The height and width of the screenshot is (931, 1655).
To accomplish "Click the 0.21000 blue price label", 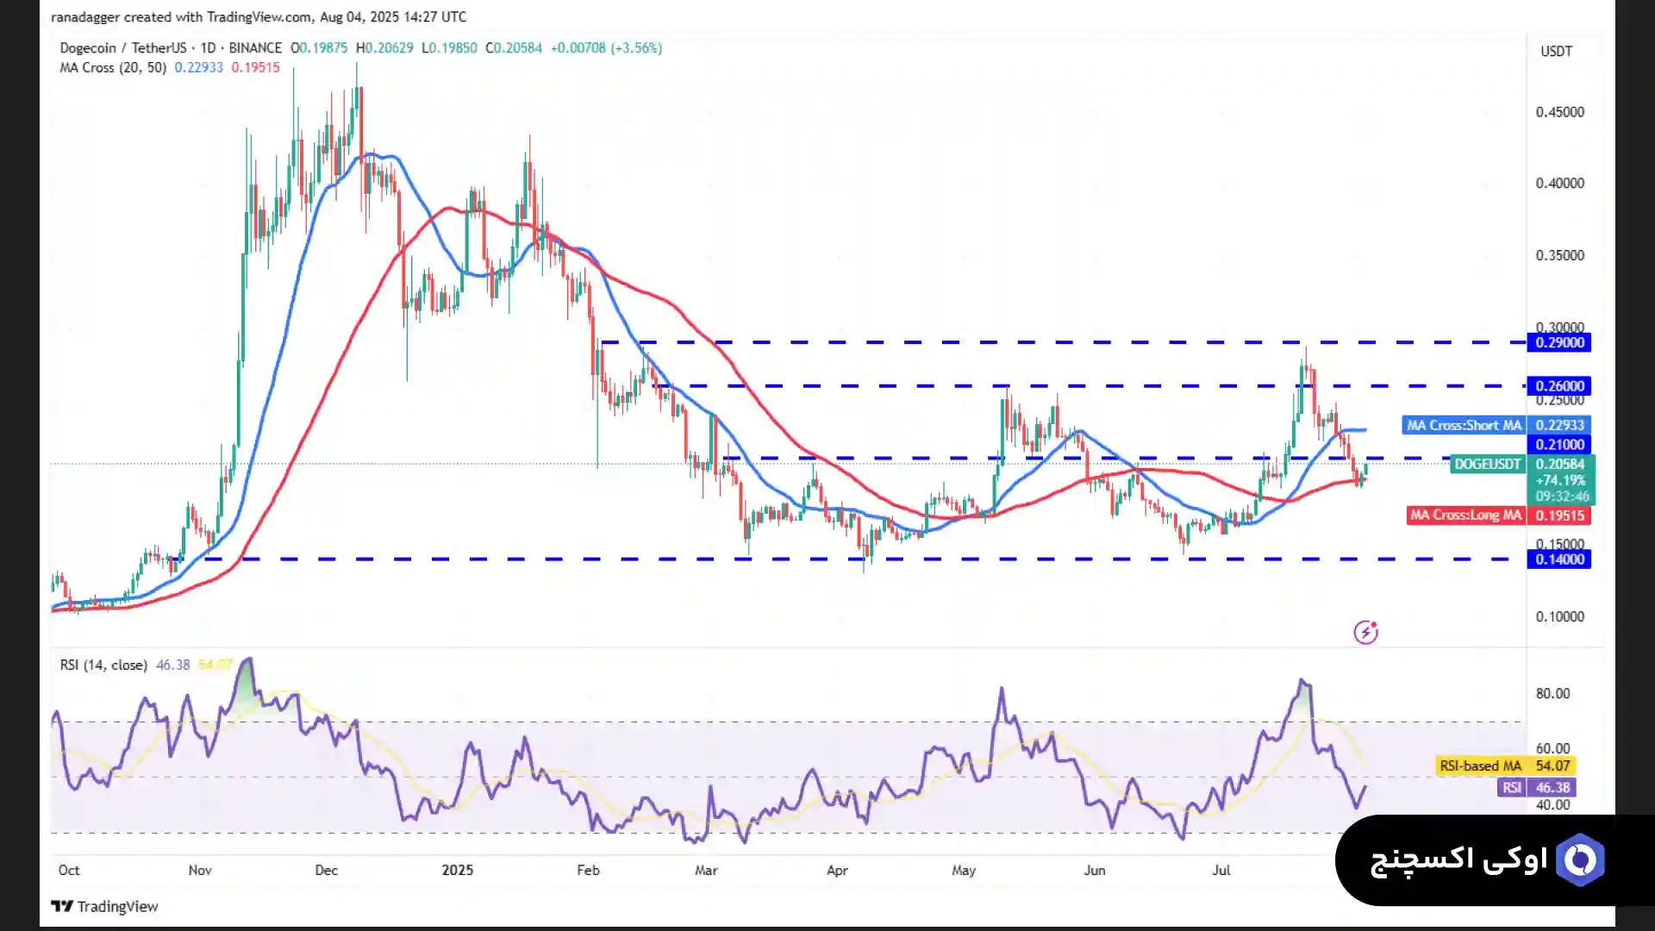I will pos(1558,445).
